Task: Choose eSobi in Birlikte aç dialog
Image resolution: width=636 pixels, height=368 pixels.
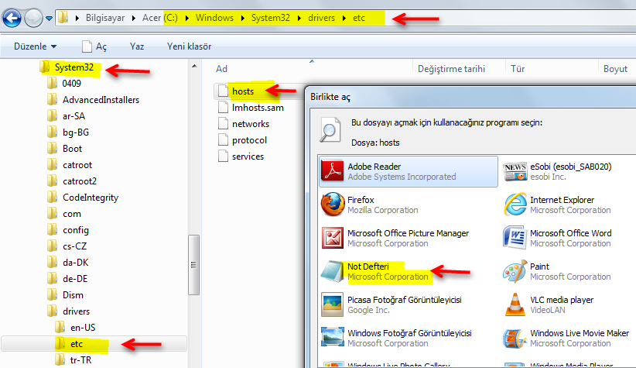Action: pos(557,171)
